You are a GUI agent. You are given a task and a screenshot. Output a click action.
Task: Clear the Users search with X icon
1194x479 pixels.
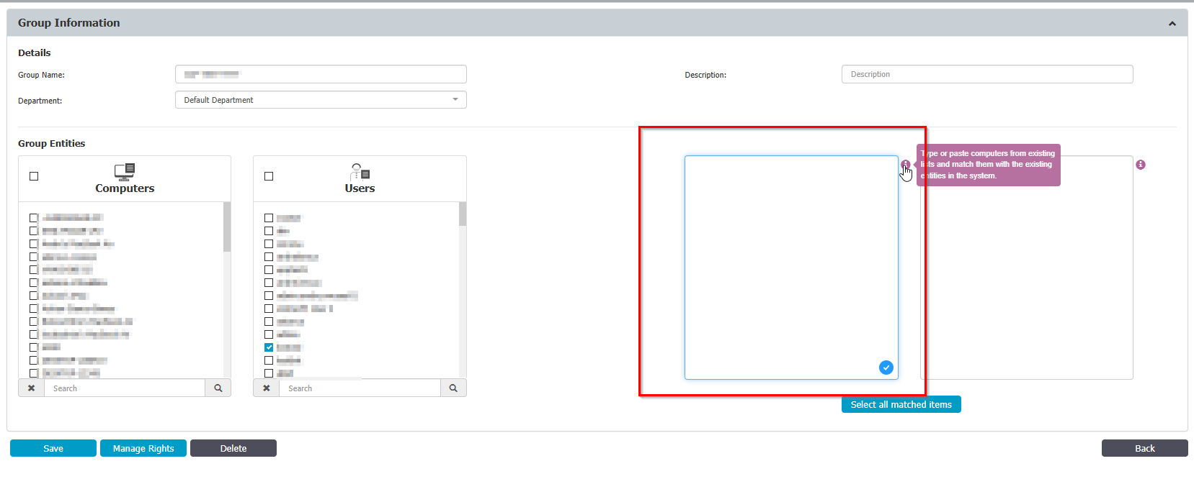click(x=267, y=388)
